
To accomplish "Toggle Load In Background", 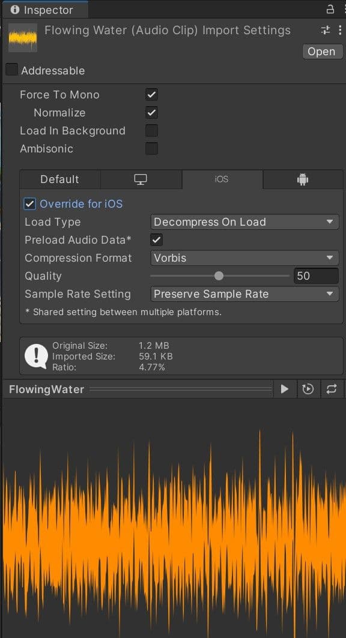I will click(x=151, y=130).
